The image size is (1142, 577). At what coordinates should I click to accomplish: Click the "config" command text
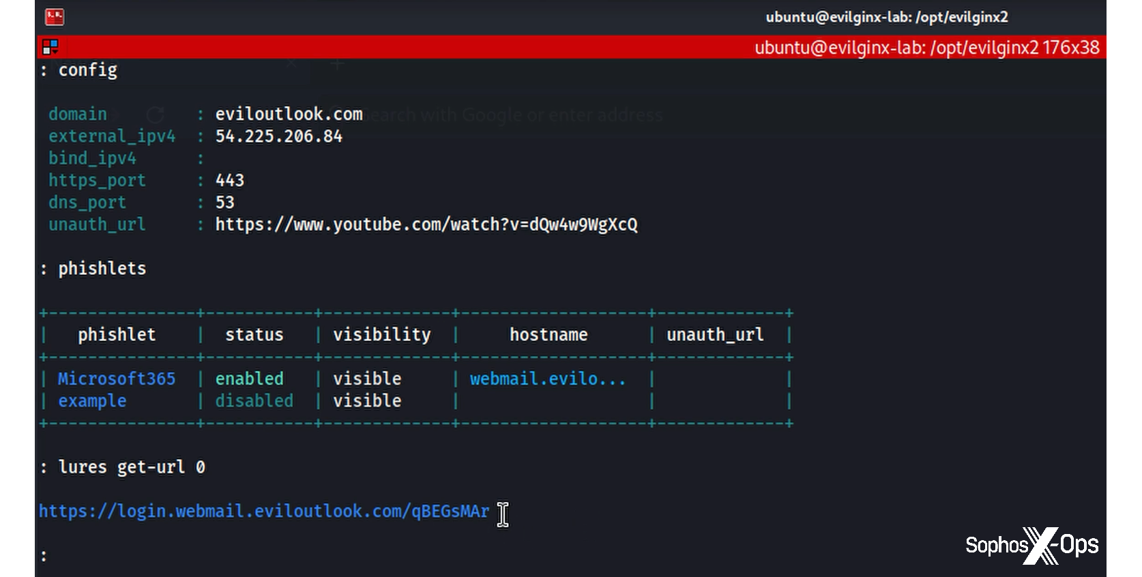[x=88, y=70]
